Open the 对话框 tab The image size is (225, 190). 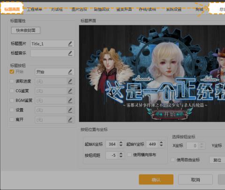tap(57, 9)
